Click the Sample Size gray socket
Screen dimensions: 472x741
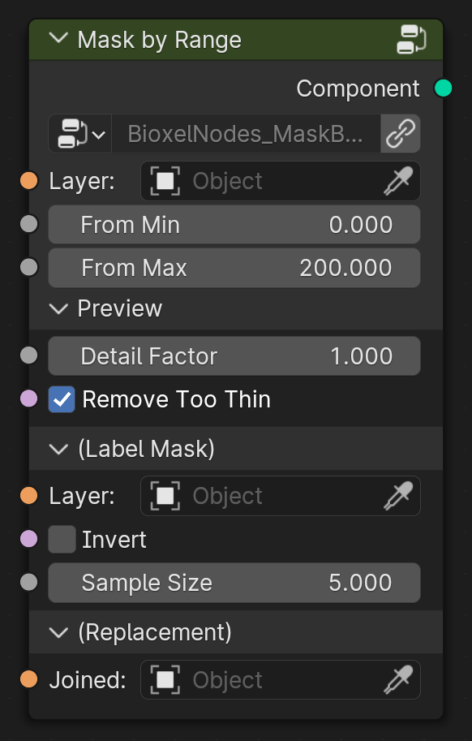click(x=29, y=582)
